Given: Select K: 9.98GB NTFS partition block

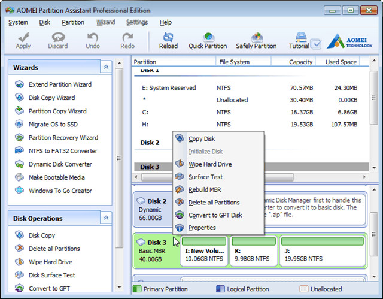Looking at the screenshot, I should (254, 251).
